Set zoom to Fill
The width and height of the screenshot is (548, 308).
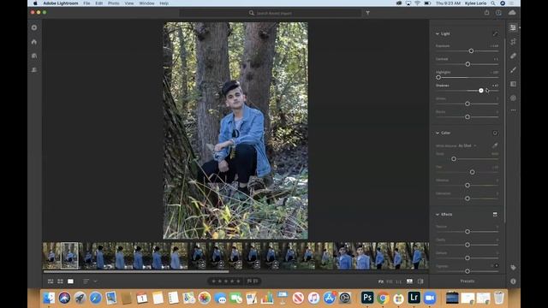[390, 281]
